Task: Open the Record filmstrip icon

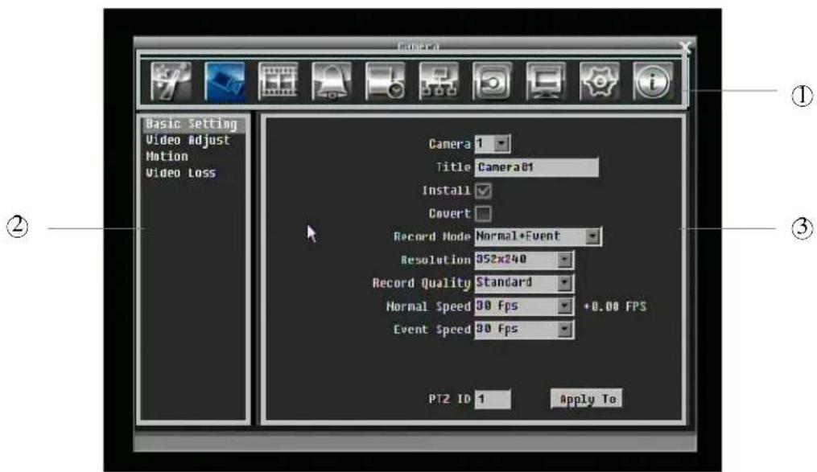Action: pyautogui.click(x=279, y=81)
